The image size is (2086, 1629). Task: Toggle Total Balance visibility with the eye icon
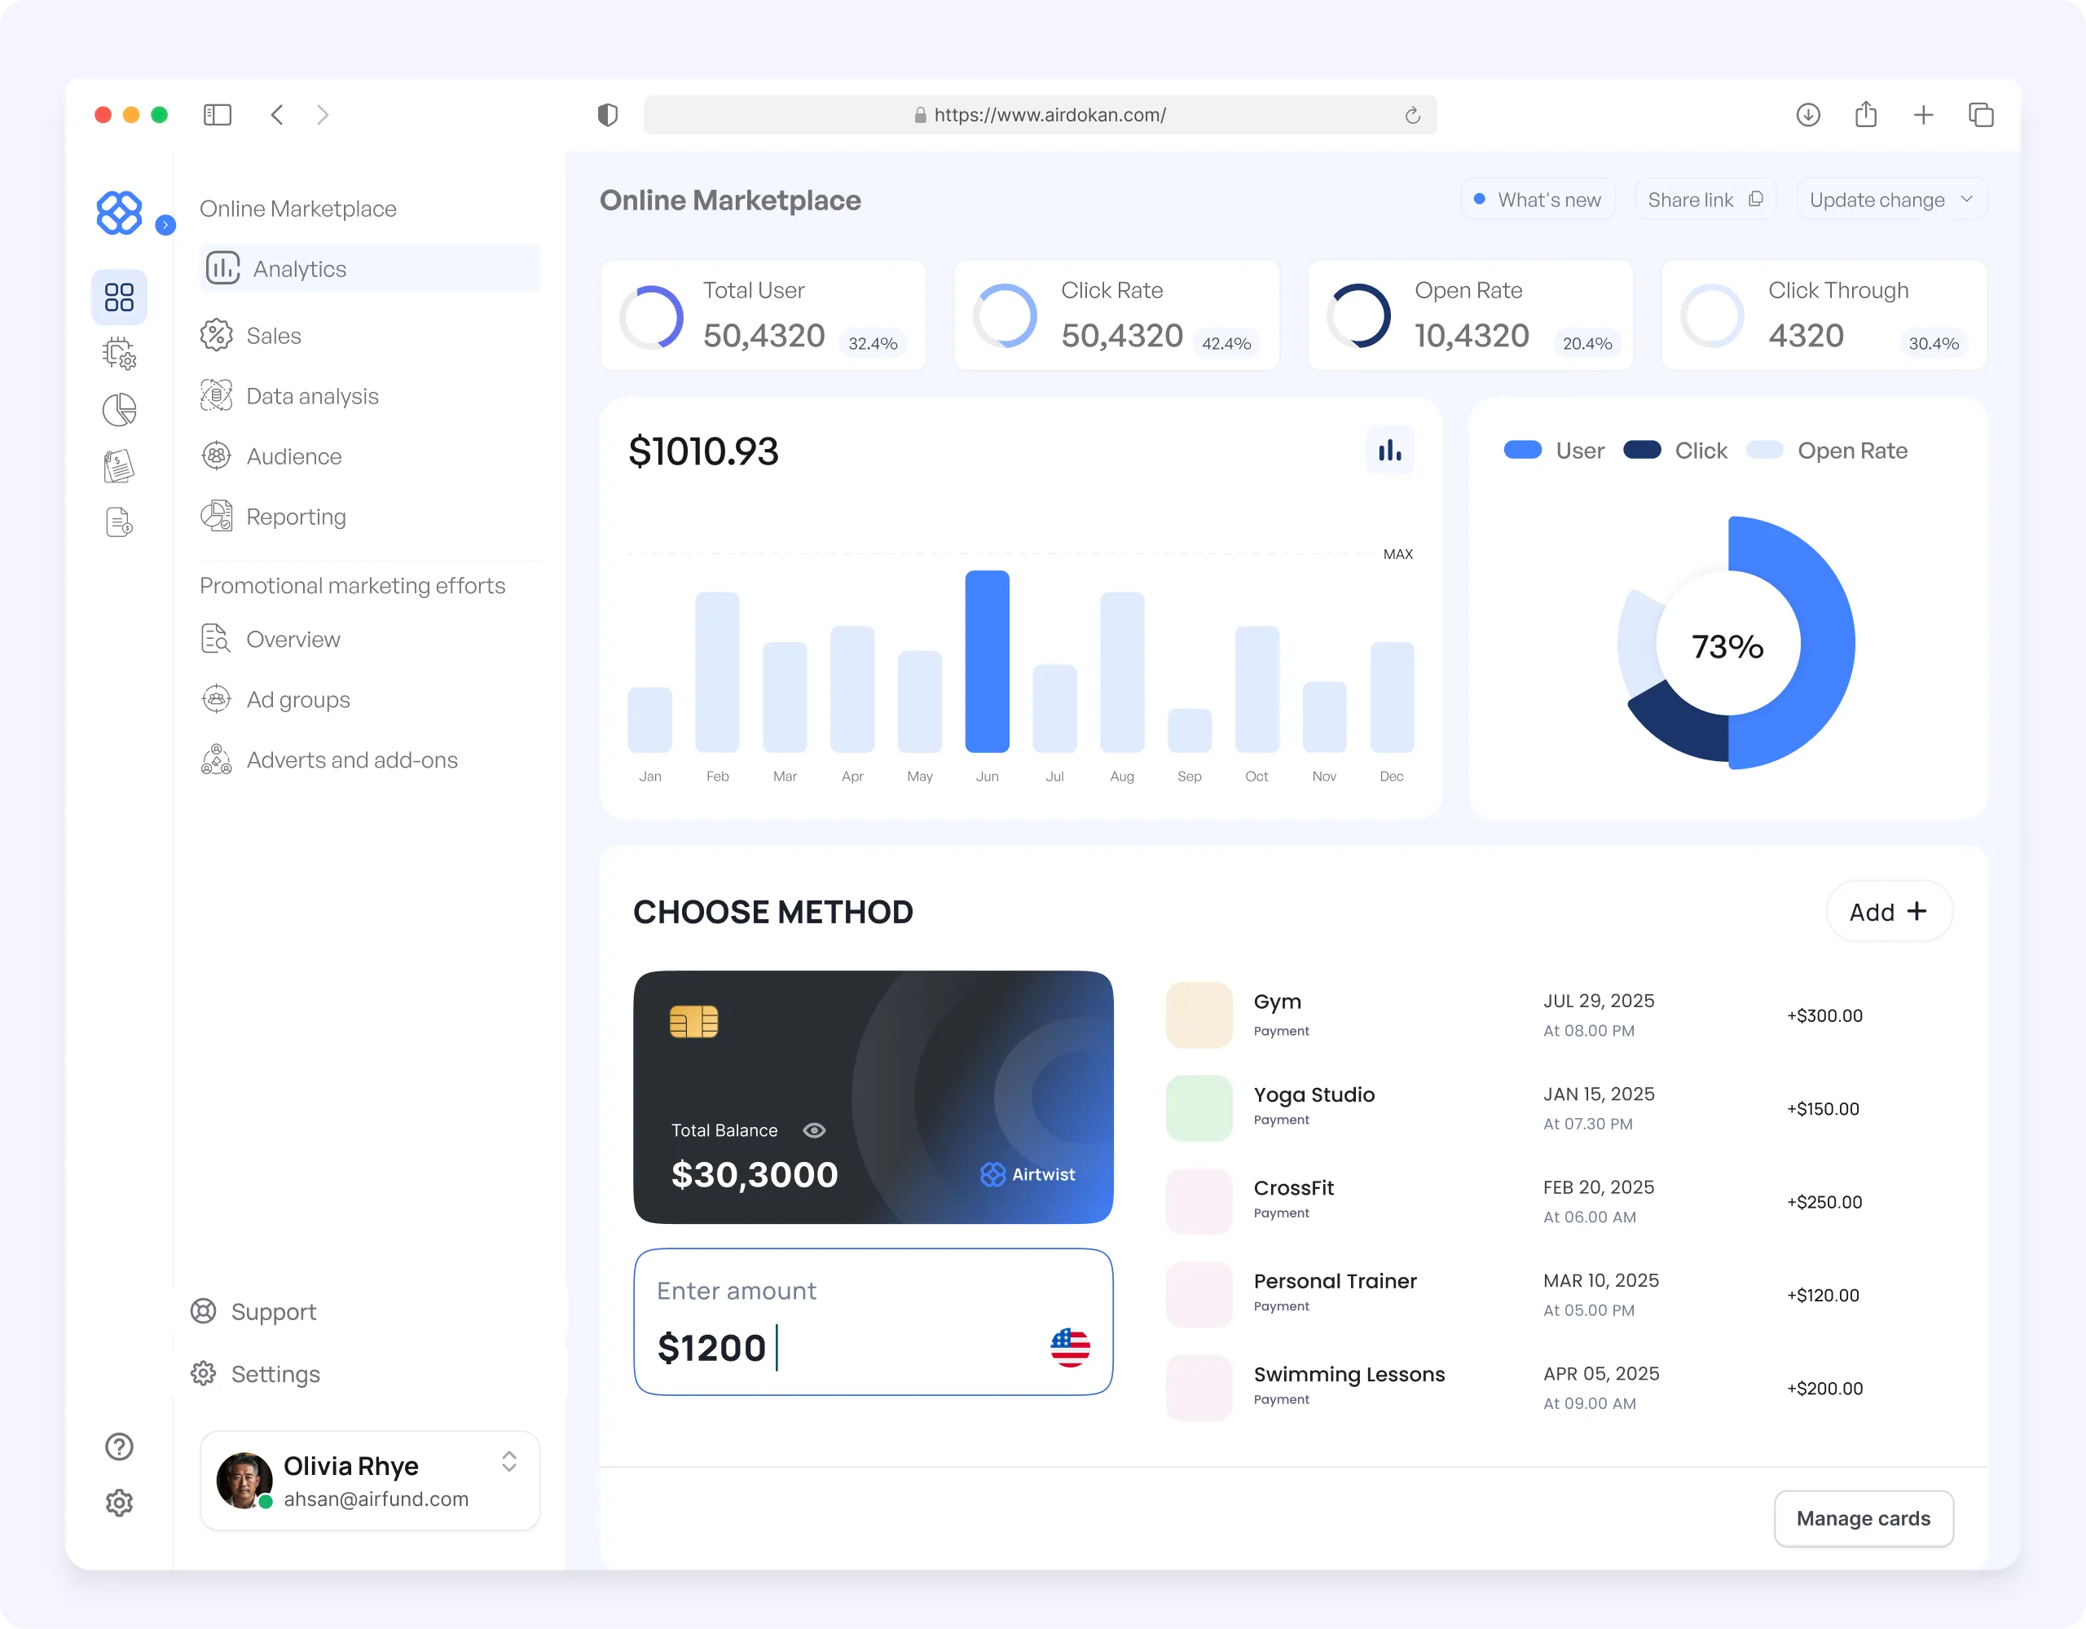814,1130
